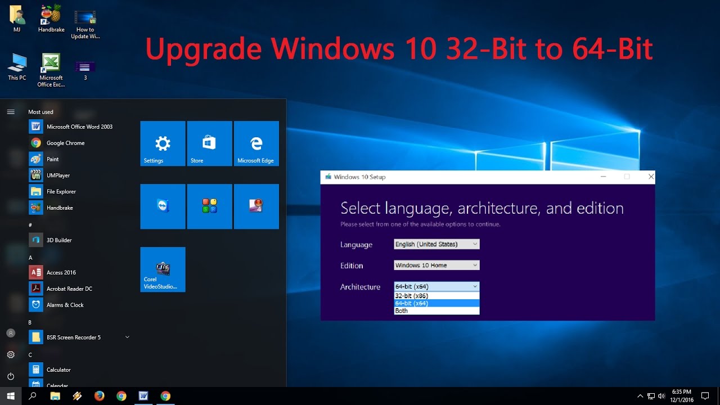This screenshot has width=720, height=405.
Task: Click the letter C group header
Action: [30, 355]
